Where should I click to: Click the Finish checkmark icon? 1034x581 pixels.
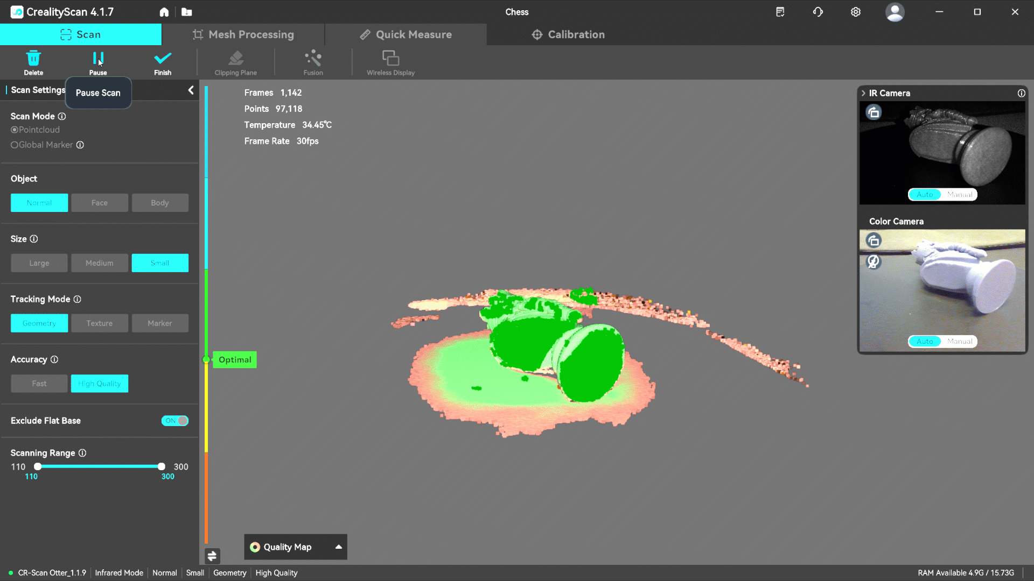(162, 58)
